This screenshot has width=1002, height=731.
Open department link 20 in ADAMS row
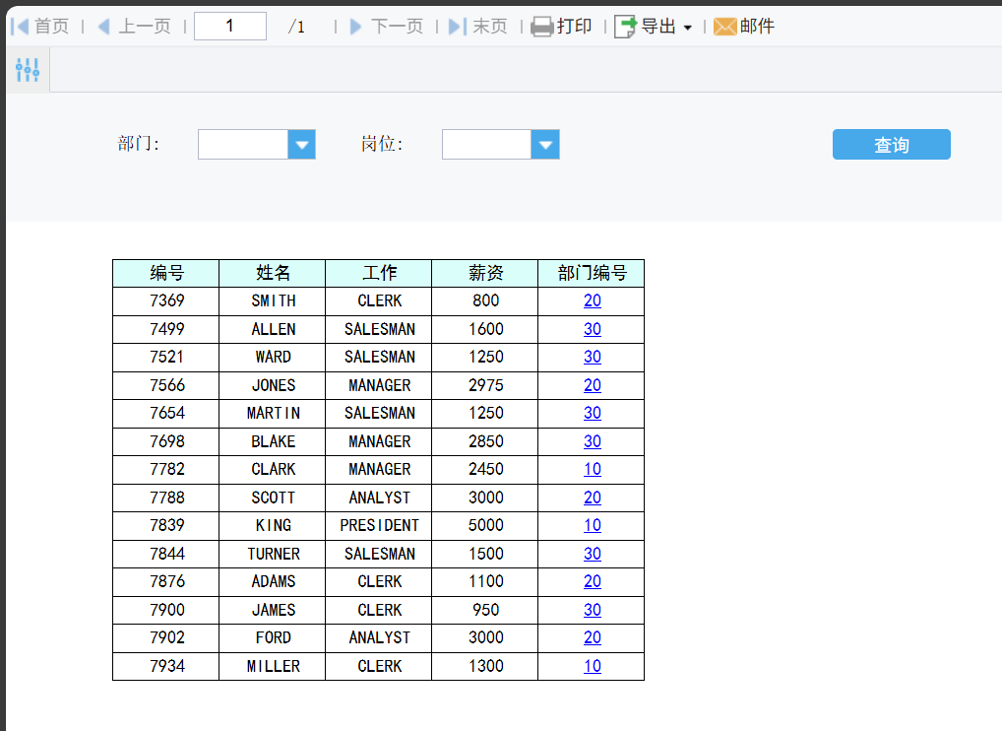coord(593,581)
